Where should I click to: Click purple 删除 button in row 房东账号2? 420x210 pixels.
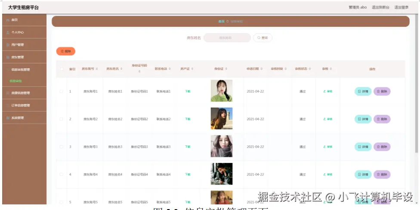pos(382,119)
